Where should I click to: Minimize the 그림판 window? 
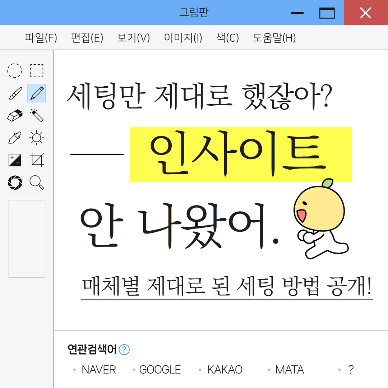(297, 13)
